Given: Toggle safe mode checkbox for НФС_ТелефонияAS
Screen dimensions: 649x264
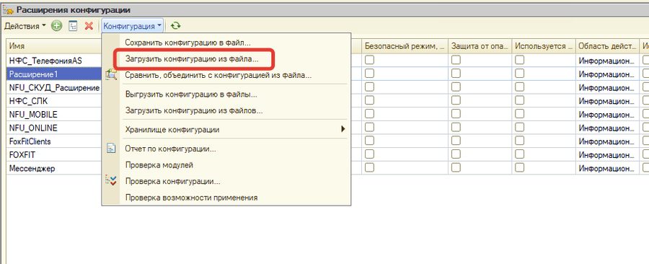Looking at the screenshot, I should pos(369,60).
